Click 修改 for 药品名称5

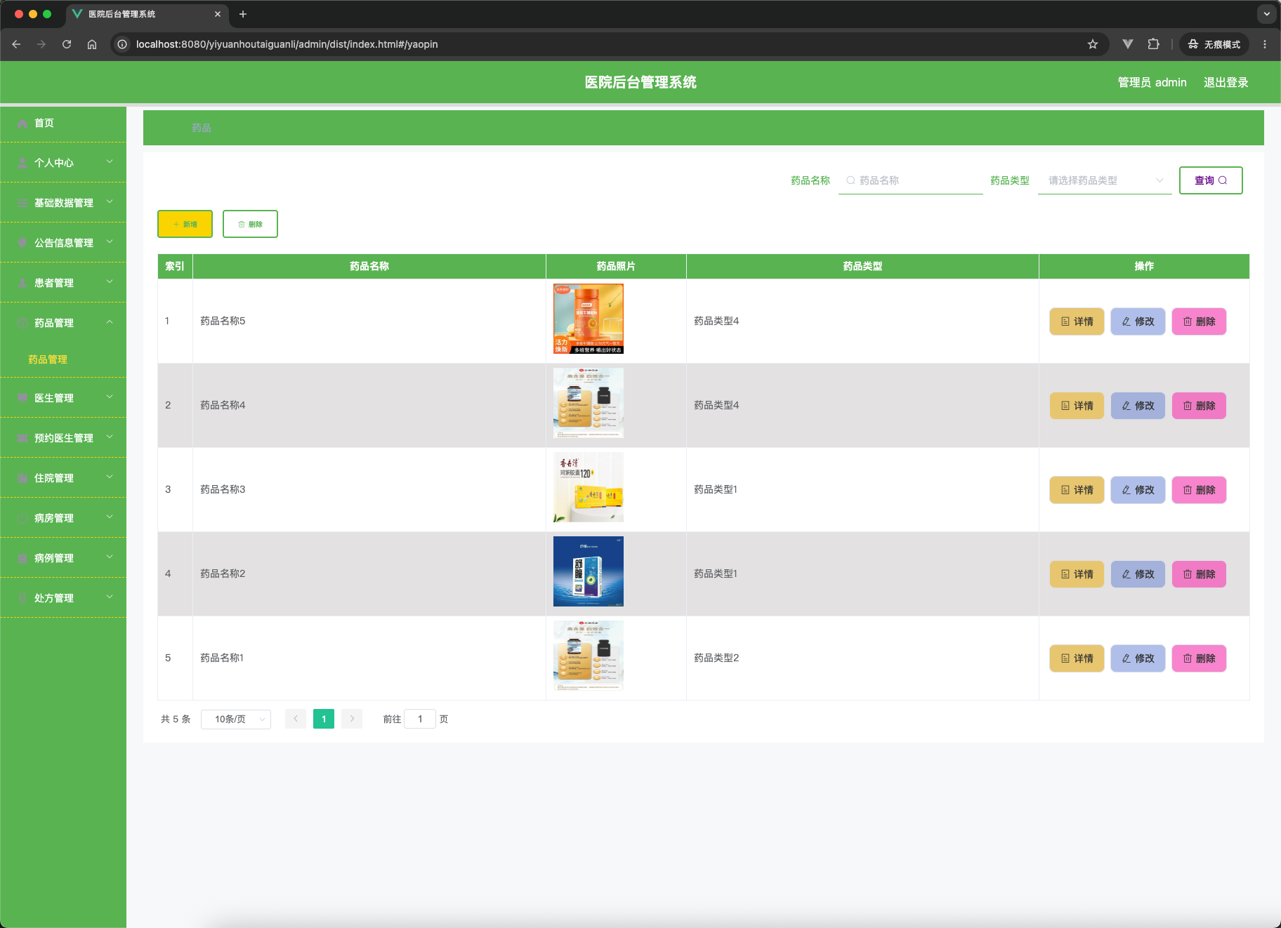1138,322
